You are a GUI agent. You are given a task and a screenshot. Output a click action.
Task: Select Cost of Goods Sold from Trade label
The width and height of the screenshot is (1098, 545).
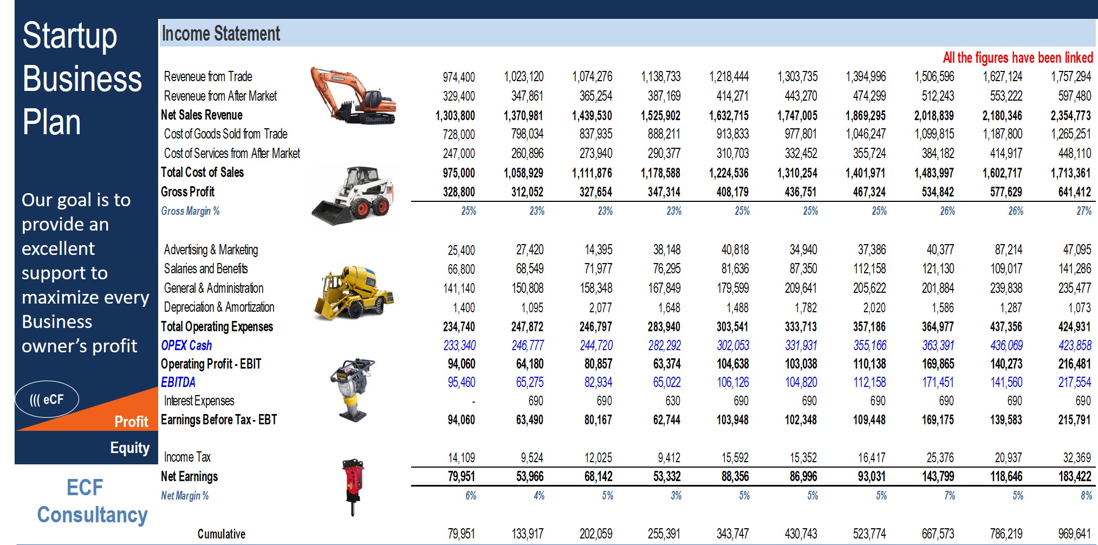click(x=226, y=134)
